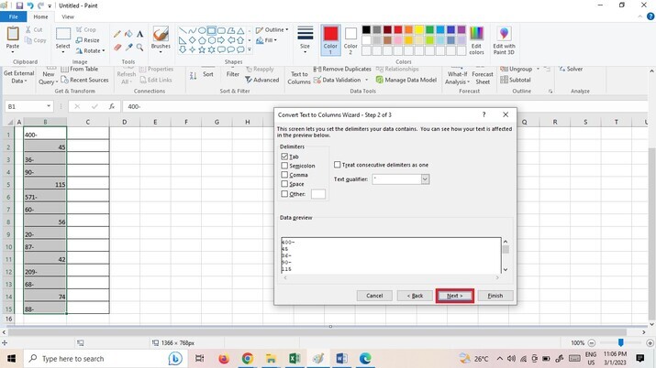Click Cancel in the wizard dialog
This screenshot has width=656, height=368.
[374, 296]
